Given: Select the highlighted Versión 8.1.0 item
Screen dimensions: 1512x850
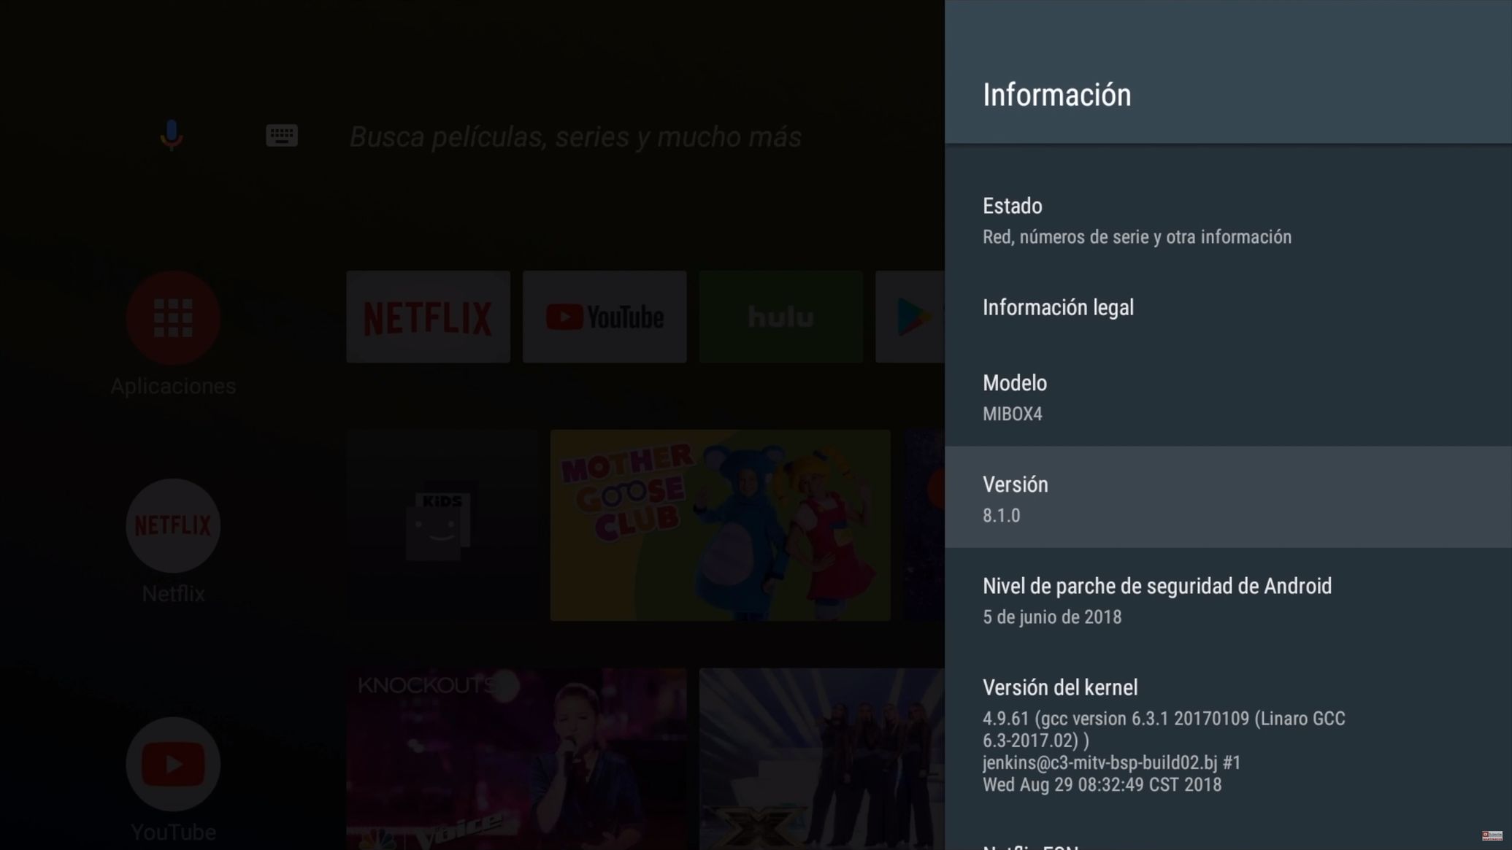Looking at the screenshot, I should coord(1228,498).
